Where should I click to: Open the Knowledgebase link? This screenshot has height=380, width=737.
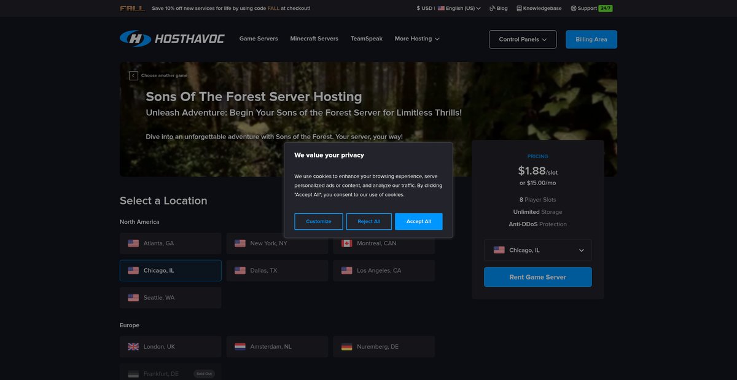point(540,9)
